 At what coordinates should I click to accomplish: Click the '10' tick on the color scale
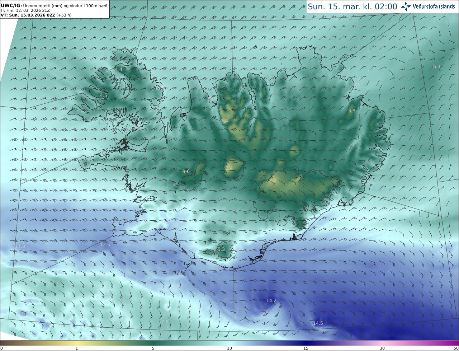tap(229, 348)
